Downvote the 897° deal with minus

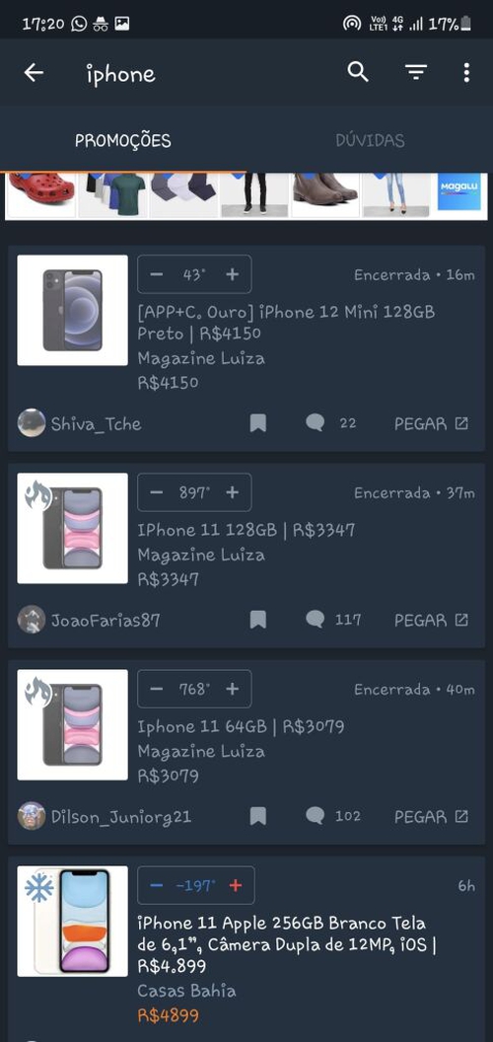click(156, 492)
